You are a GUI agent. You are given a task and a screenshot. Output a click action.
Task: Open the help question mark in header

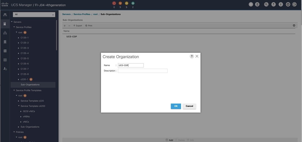[274, 4]
